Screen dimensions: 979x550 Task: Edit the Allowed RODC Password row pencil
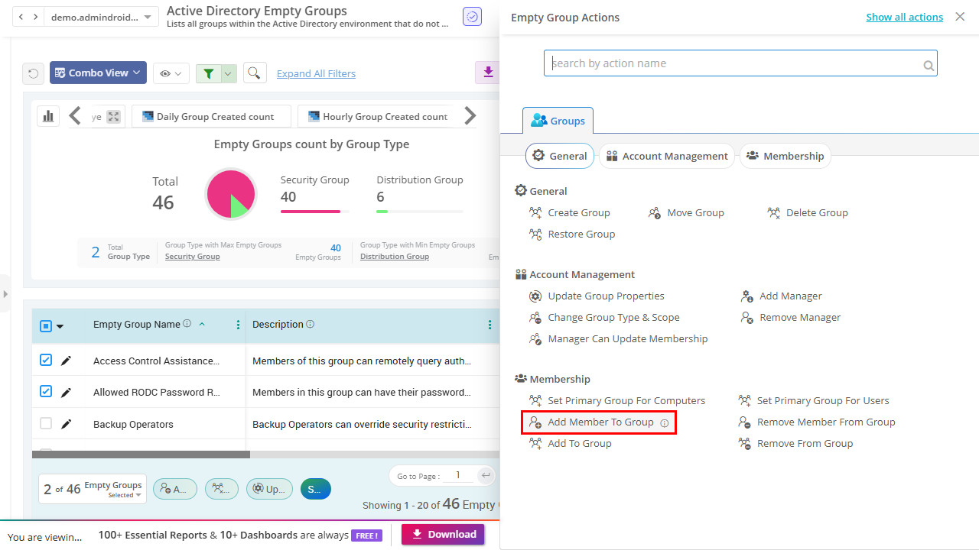[x=67, y=393]
